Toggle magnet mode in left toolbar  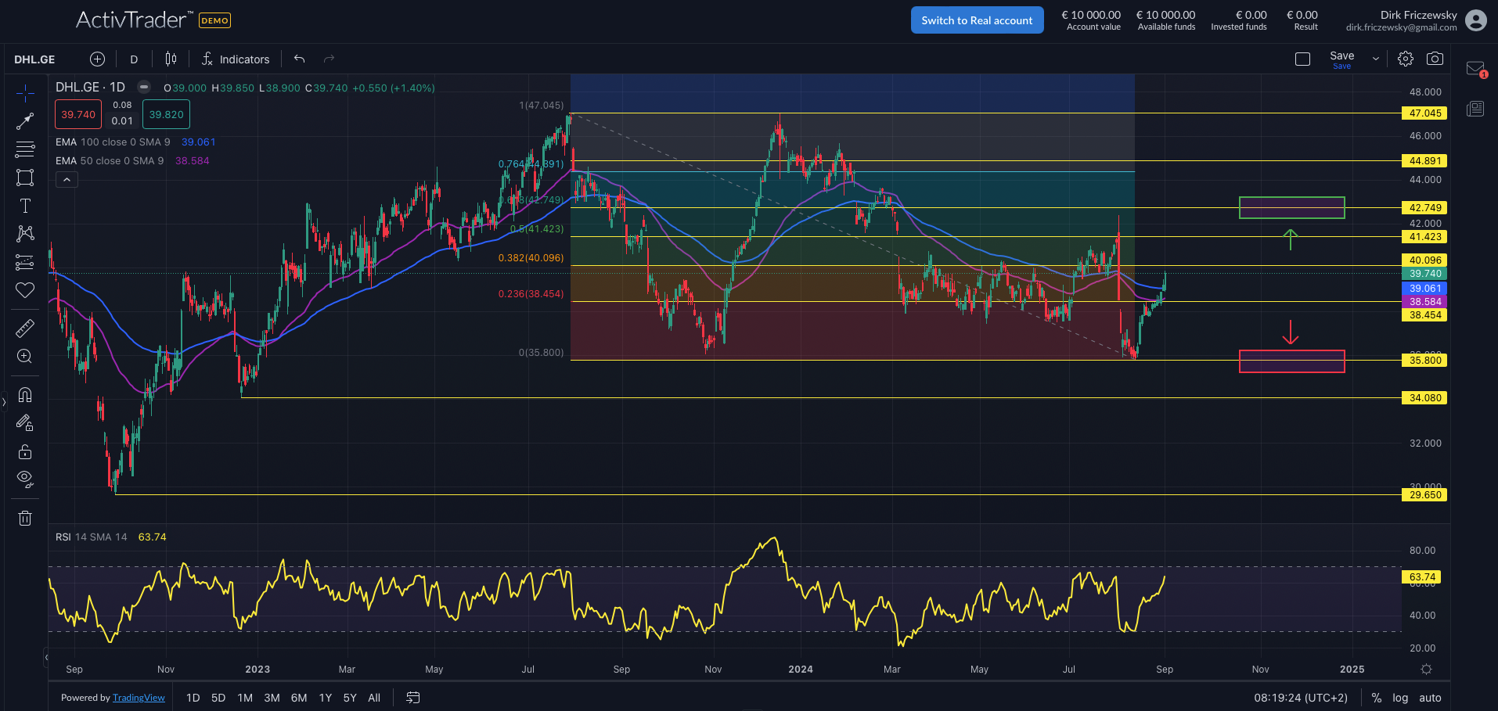click(25, 395)
